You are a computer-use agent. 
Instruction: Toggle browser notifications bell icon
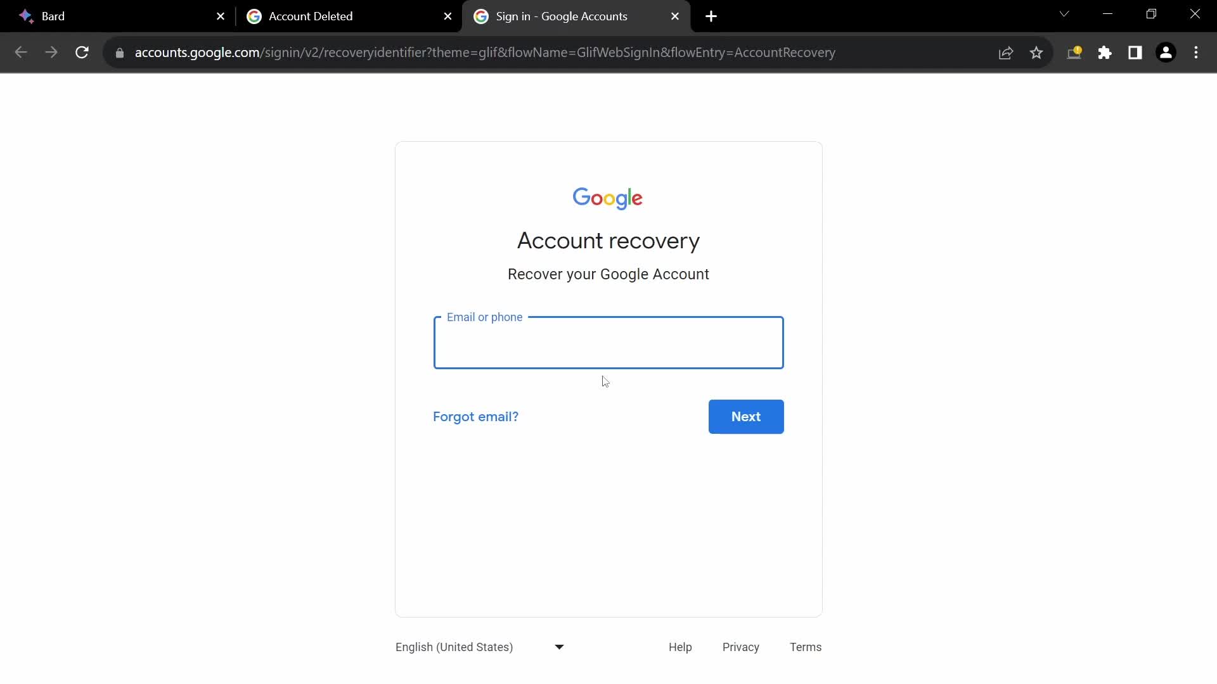tap(1074, 53)
